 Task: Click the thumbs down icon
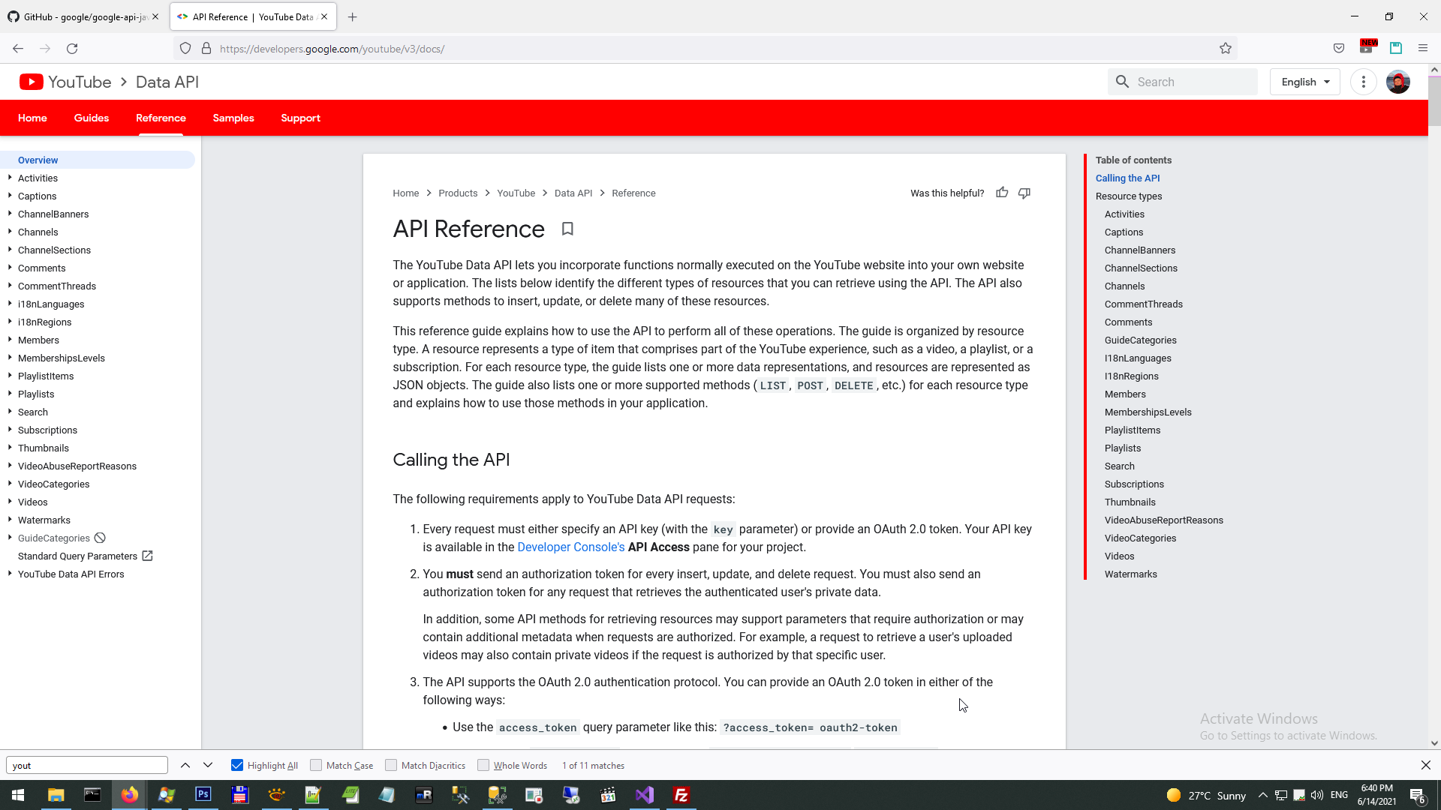click(1024, 193)
